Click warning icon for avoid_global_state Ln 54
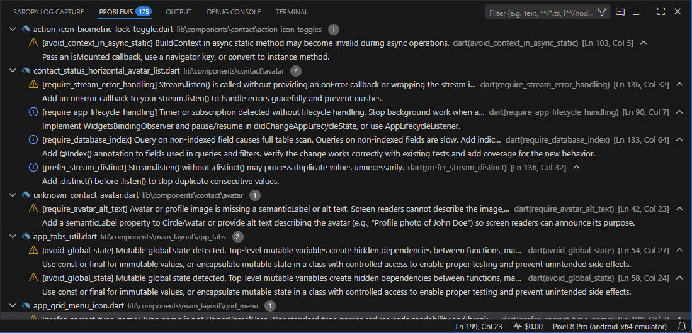Screen dimensions: 692x333 [33, 250]
